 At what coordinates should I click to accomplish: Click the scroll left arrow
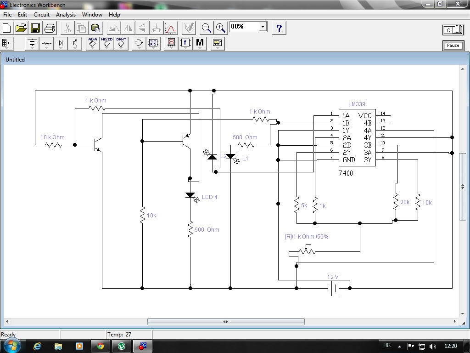click(7, 321)
